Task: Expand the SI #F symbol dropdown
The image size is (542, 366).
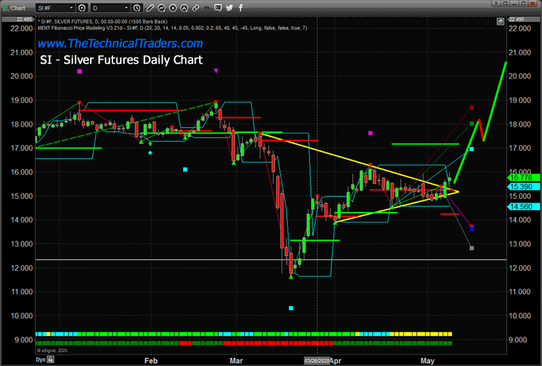Action: (x=70, y=8)
